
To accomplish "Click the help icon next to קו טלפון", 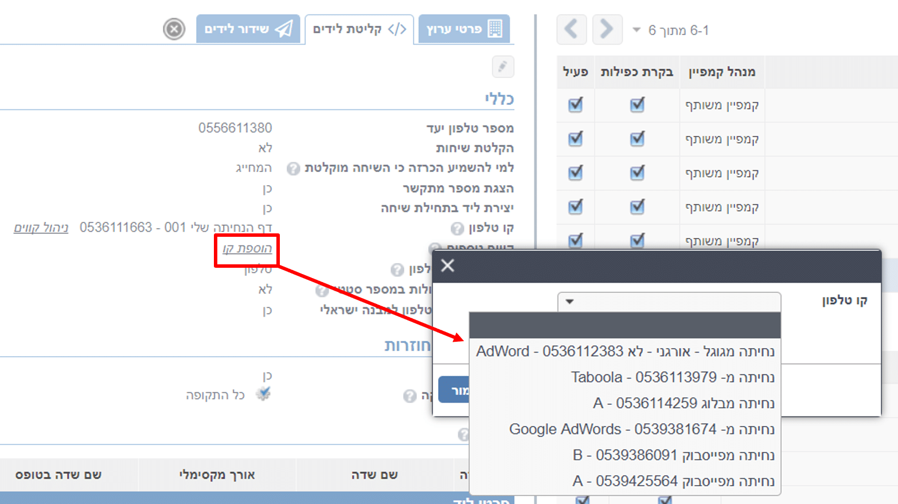I will (x=457, y=229).
